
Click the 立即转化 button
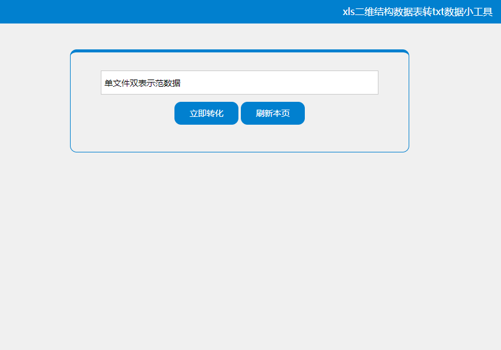[206, 113]
